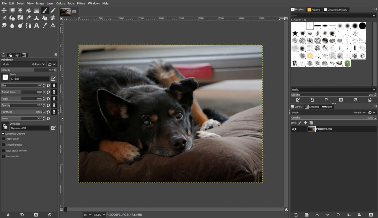
Task: Select the Smudge tool
Action: 4,26
